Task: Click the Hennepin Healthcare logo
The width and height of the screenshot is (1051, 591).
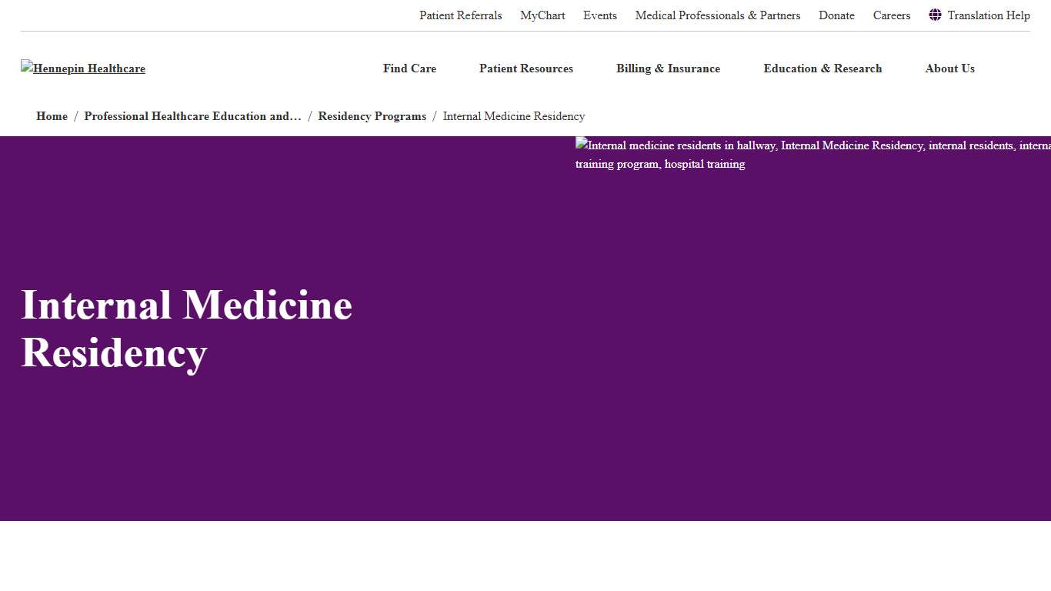Action: tap(82, 68)
